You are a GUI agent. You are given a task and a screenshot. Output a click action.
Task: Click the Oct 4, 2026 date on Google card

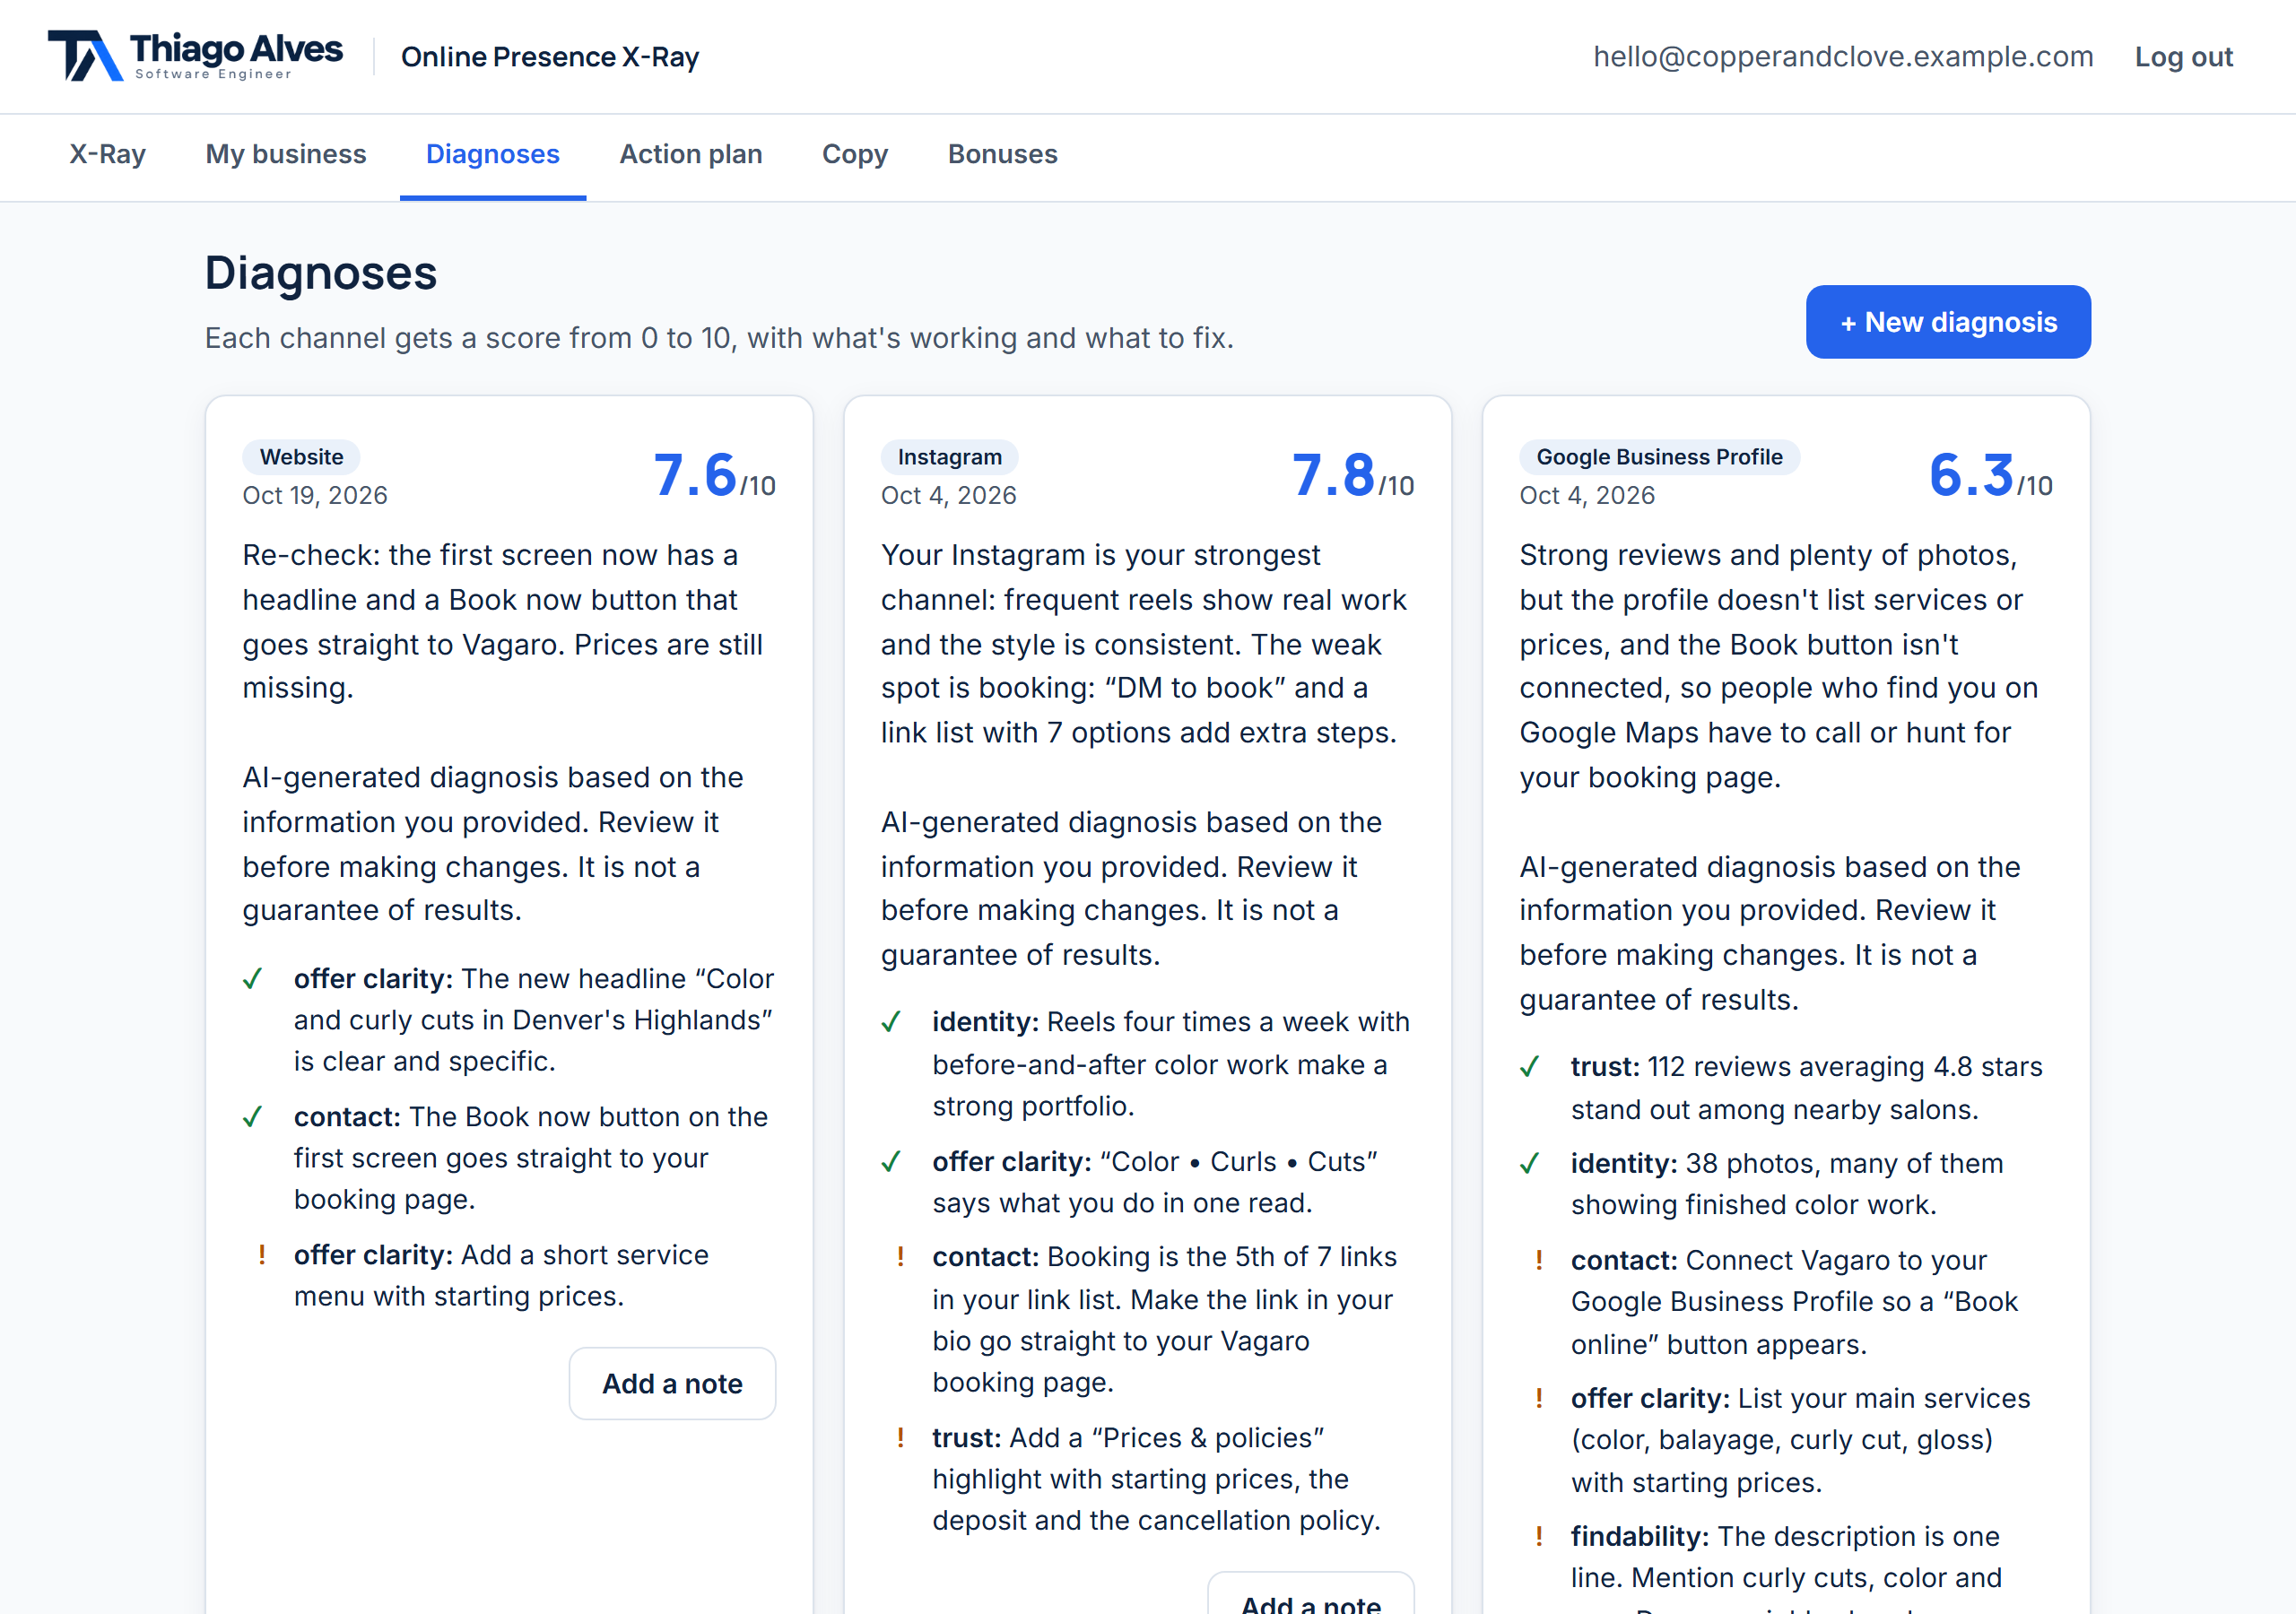1587,495
